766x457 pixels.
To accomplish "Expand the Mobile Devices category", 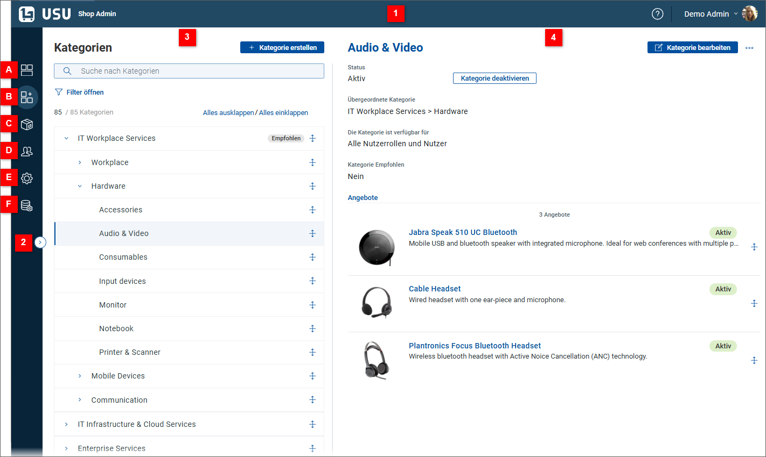I will pos(80,376).
